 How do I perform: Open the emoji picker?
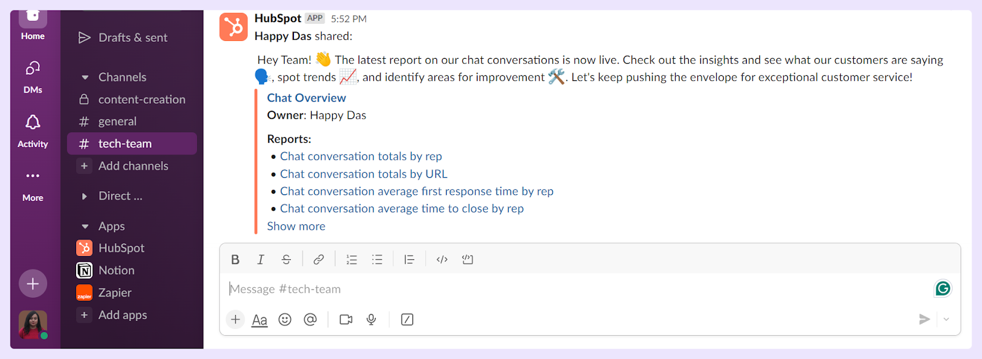click(x=285, y=319)
